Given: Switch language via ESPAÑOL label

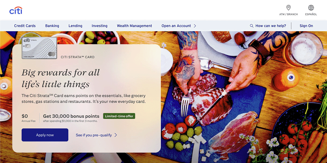Looking at the screenshot, I should pos(311,14).
